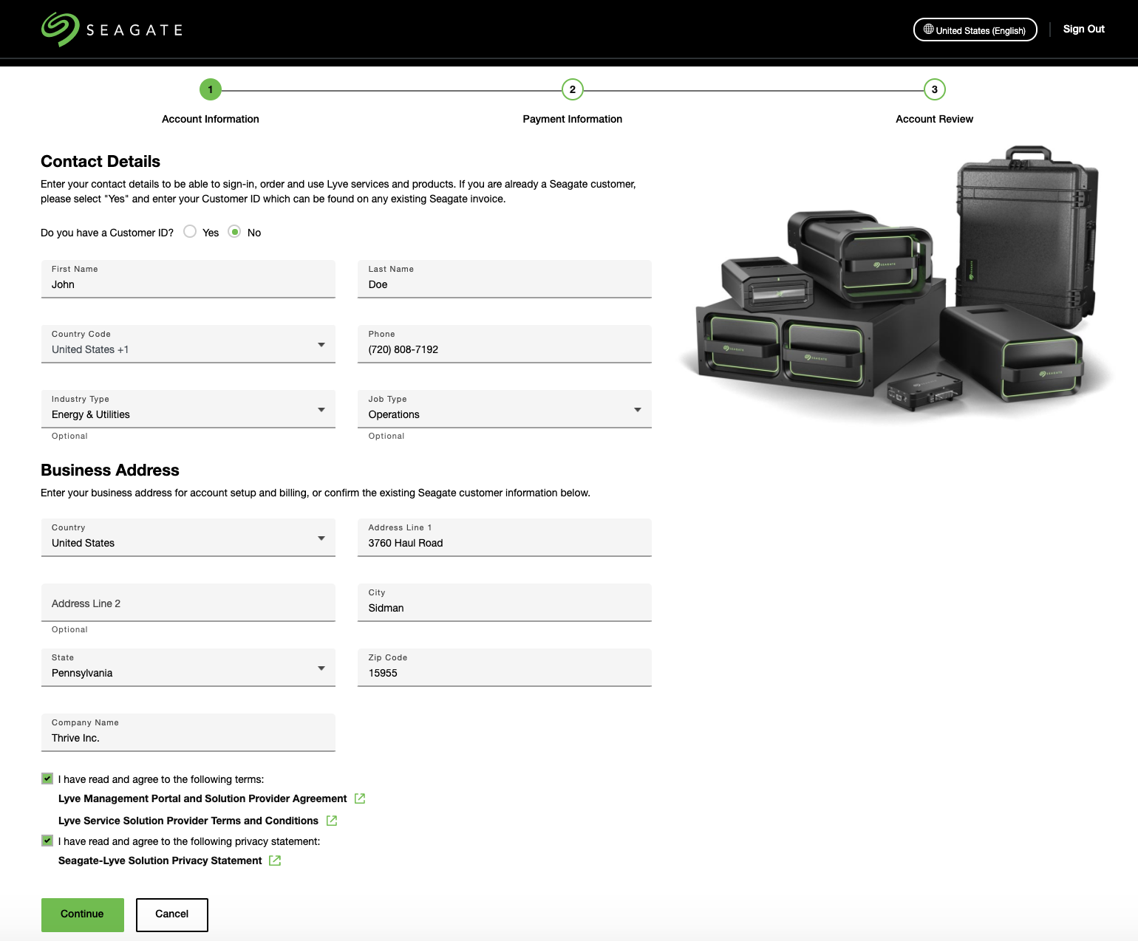1138x941 pixels.
Task: Open external link icon for Terms and Conditions
Action: [332, 821]
